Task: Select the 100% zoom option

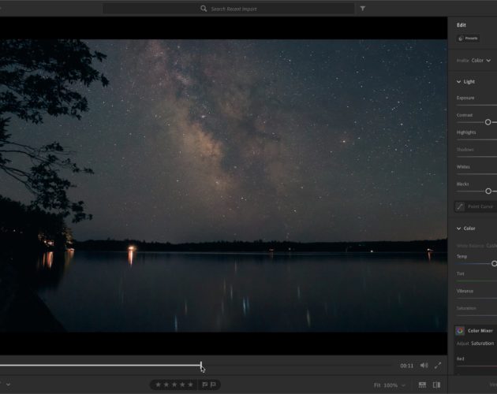Action: [390, 385]
